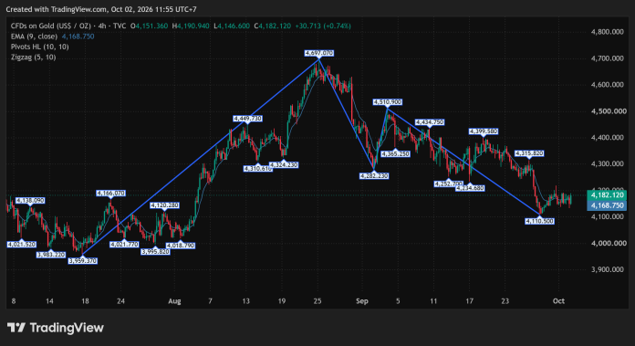Screen dimensions: 635x346
Task: Click the '4,166.070' pivot high label
Action: [x=111, y=194]
